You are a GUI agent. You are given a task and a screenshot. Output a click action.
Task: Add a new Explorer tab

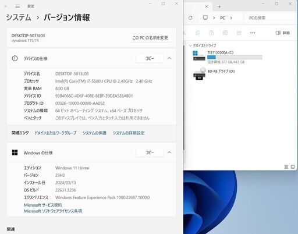point(219,6)
